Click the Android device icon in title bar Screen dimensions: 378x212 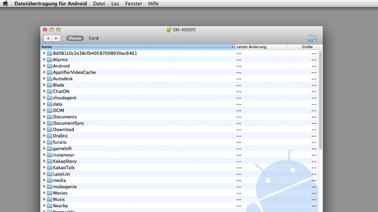point(169,30)
